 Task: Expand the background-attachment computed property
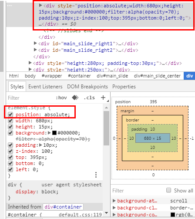114,201
